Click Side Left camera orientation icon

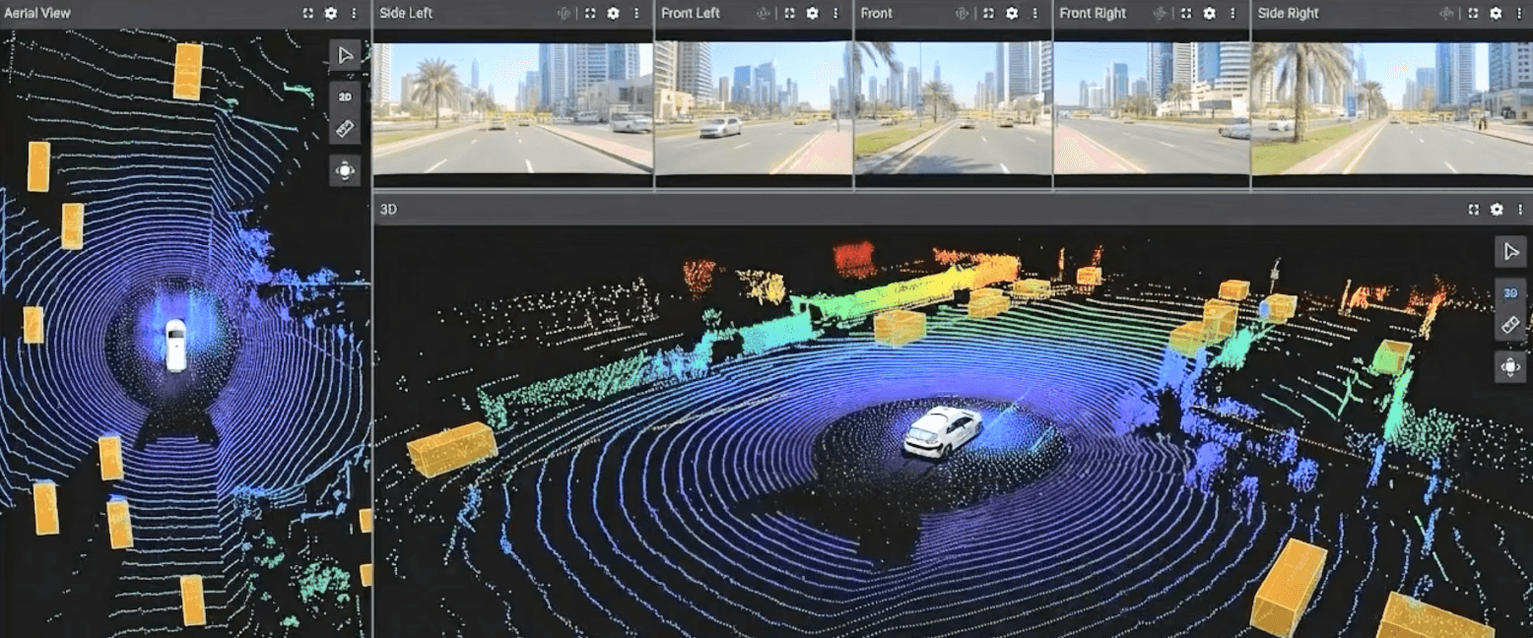pos(565,14)
